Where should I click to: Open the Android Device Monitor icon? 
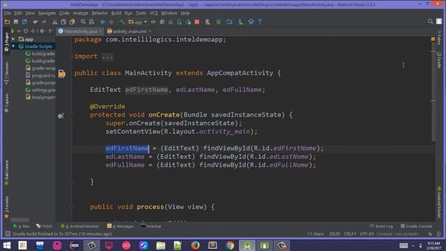point(251,22)
